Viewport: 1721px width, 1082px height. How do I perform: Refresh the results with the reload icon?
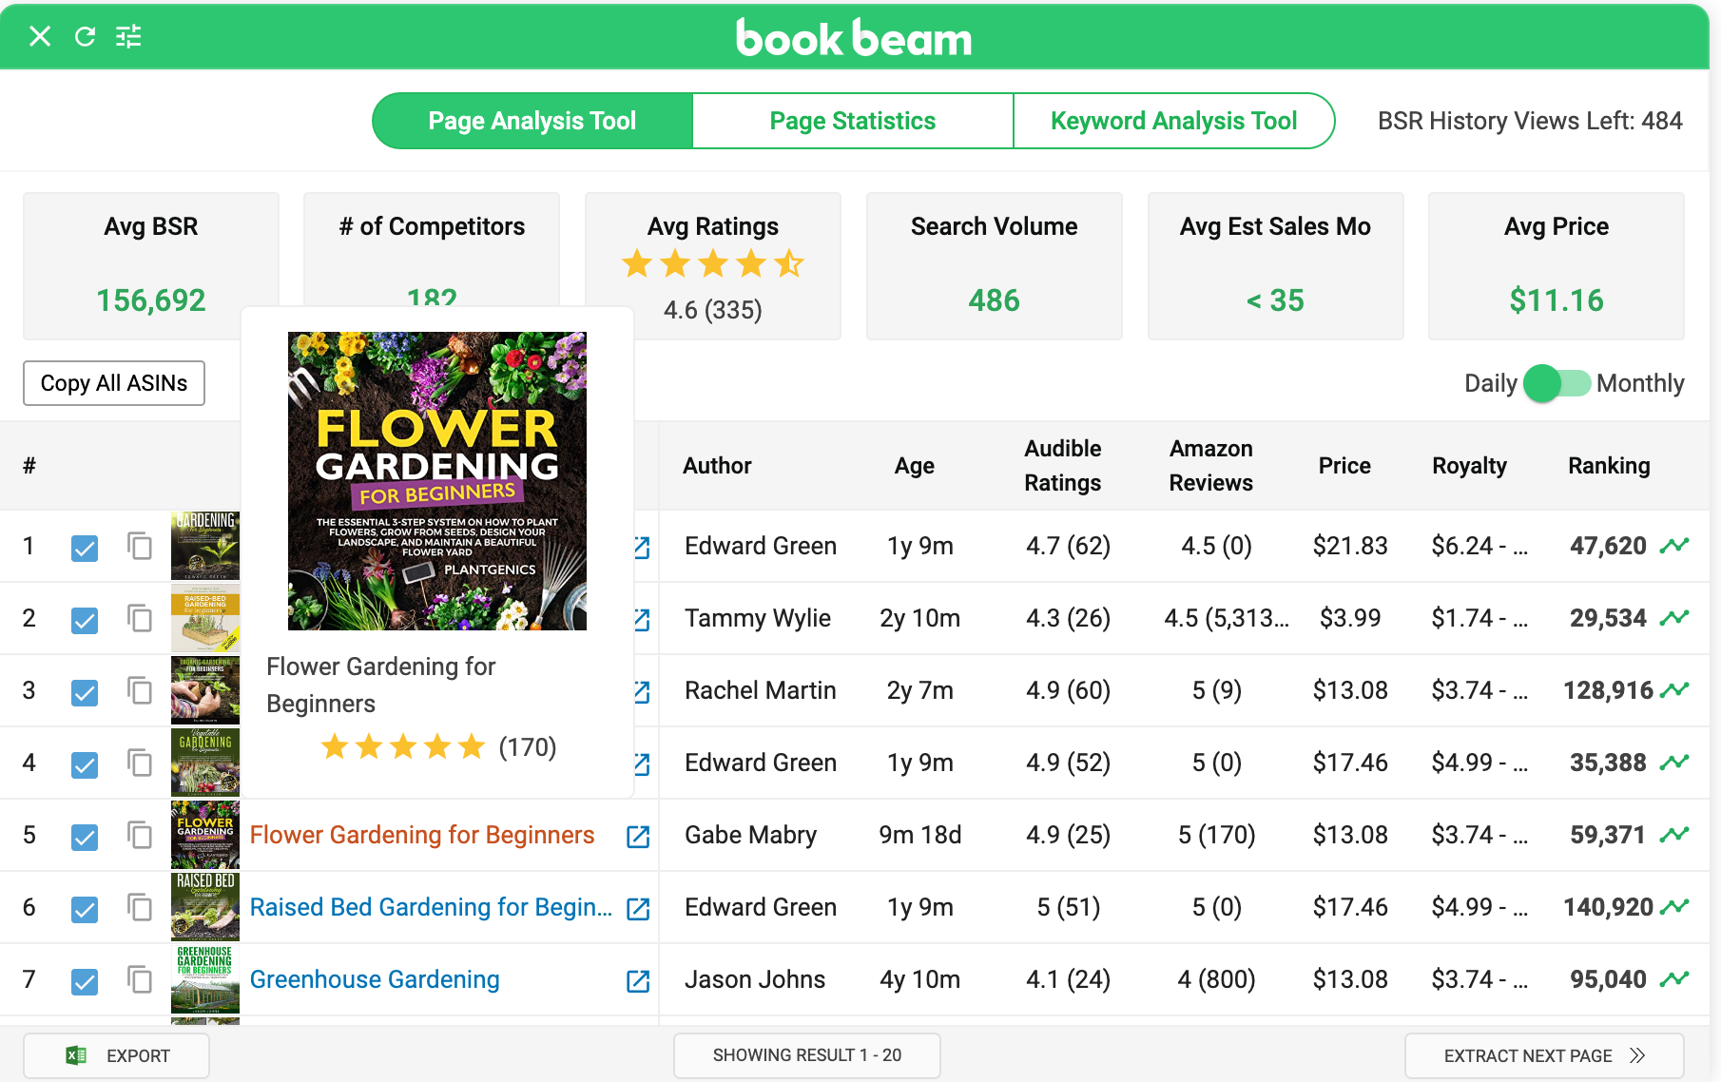pyautogui.click(x=86, y=36)
